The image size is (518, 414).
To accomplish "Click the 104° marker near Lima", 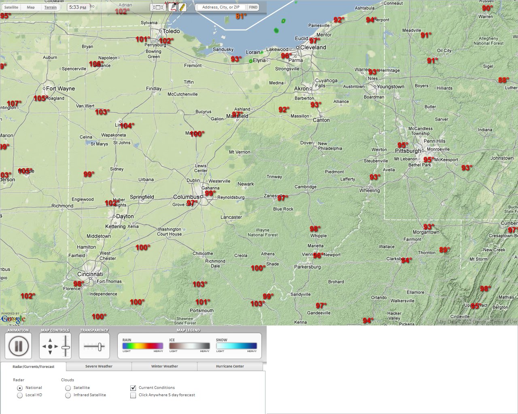I will pyautogui.click(x=127, y=126).
